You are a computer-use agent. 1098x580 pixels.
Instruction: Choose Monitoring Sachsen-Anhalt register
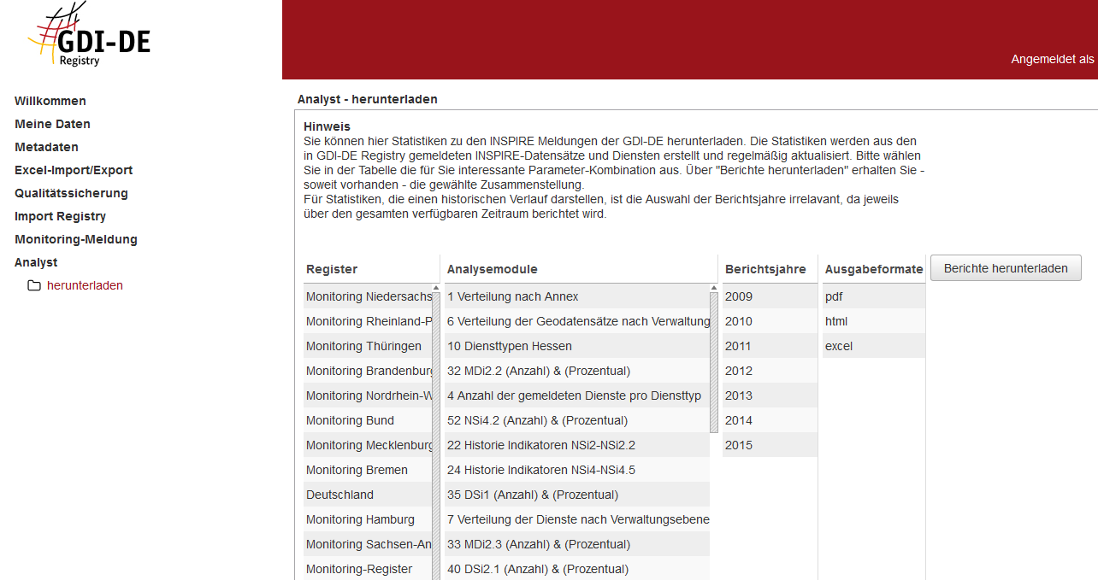coord(368,544)
